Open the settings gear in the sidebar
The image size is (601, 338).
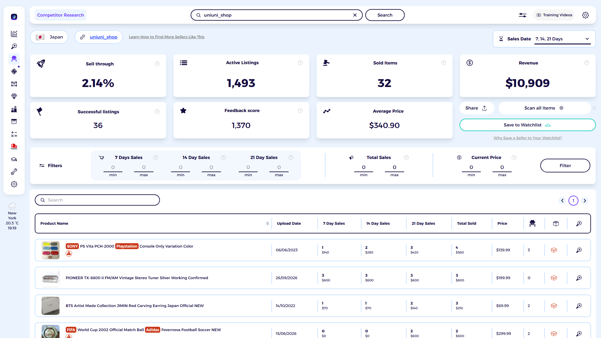[x=14, y=184]
